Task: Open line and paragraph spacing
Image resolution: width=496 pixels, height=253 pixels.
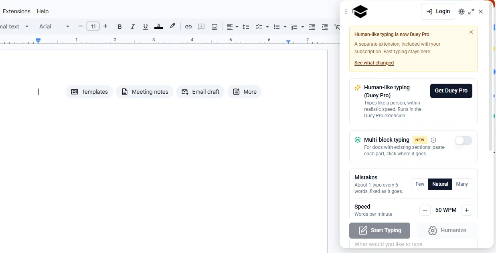Action: 246,27
